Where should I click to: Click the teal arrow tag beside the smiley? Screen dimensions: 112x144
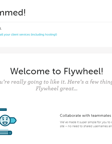coord(13,120)
